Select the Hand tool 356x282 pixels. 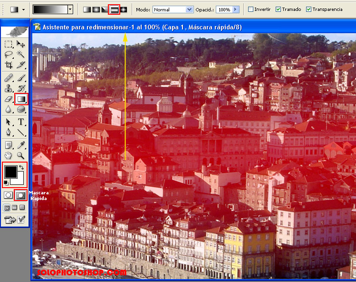(9, 155)
